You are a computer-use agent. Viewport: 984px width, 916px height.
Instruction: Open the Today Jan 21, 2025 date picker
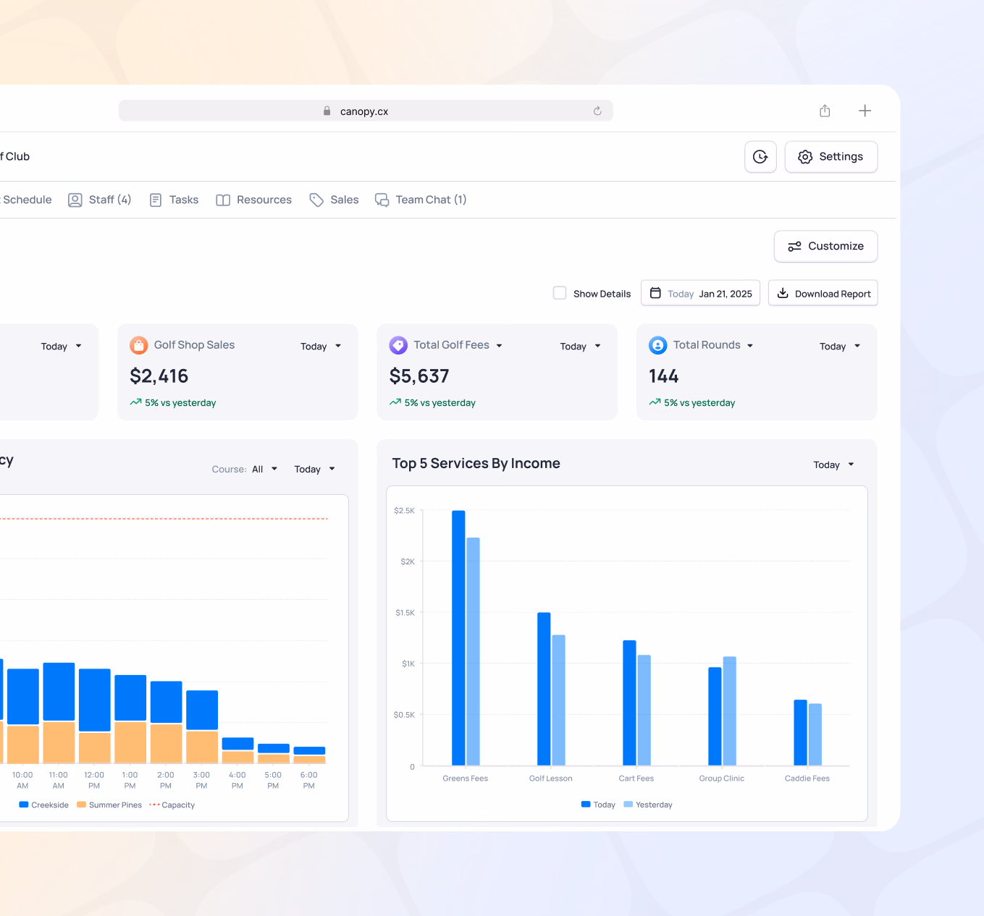click(701, 293)
